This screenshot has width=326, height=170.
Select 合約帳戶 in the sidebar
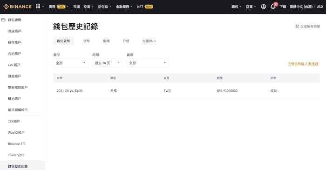click(x=14, y=54)
